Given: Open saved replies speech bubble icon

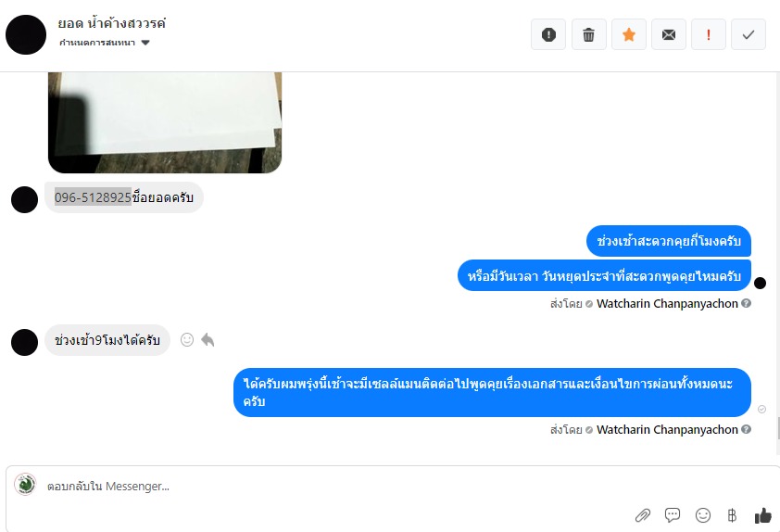Looking at the screenshot, I should 673,515.
